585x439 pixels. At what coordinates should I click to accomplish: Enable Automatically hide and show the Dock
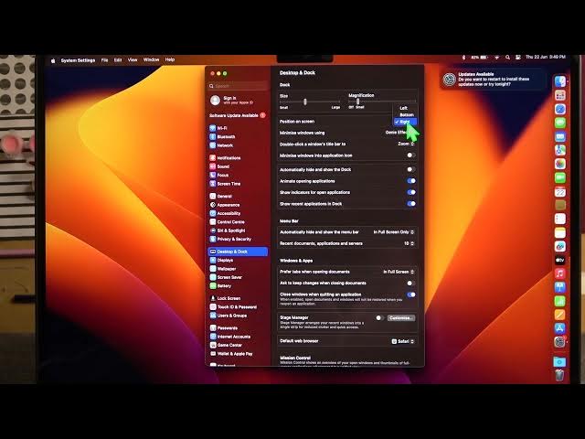coord(411,169)
